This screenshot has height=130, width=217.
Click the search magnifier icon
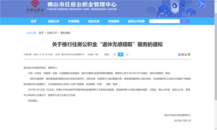184,21
